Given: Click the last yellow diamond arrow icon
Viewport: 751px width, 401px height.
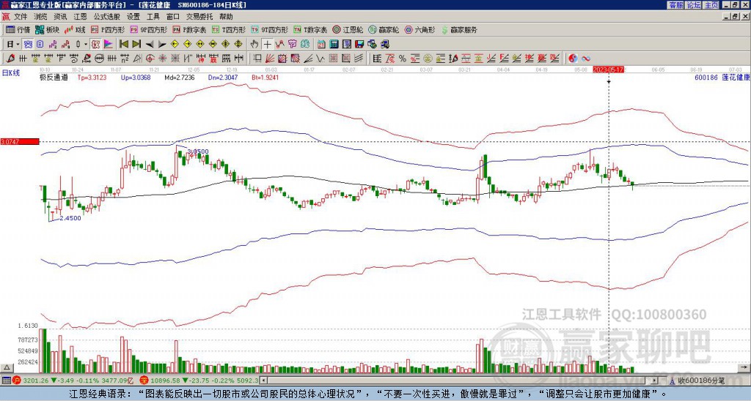Looking at the screenshot, I should 238,44.
